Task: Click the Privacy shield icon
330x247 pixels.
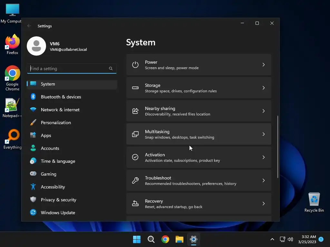Action: (33, 199)
